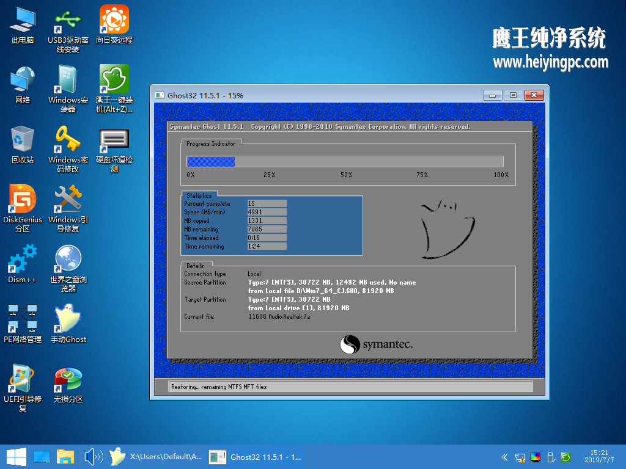The image size is (626, 469).
Task: Click the Time remaining value 1:24
Action: coord(267,247)
